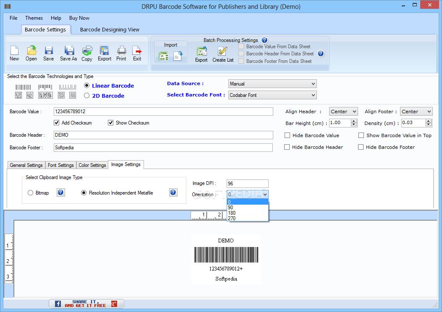Screen dimensions: 442x312
Task: Increase Bar Height with up arrow
Action: coord(354,121)
